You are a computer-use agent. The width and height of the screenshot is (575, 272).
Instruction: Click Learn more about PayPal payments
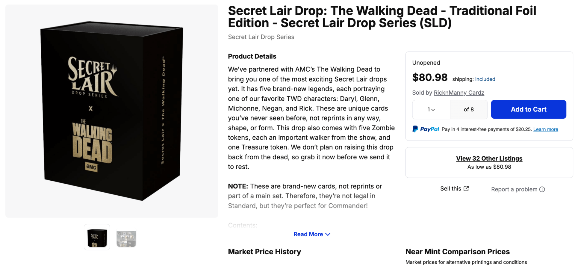(545, 129)
